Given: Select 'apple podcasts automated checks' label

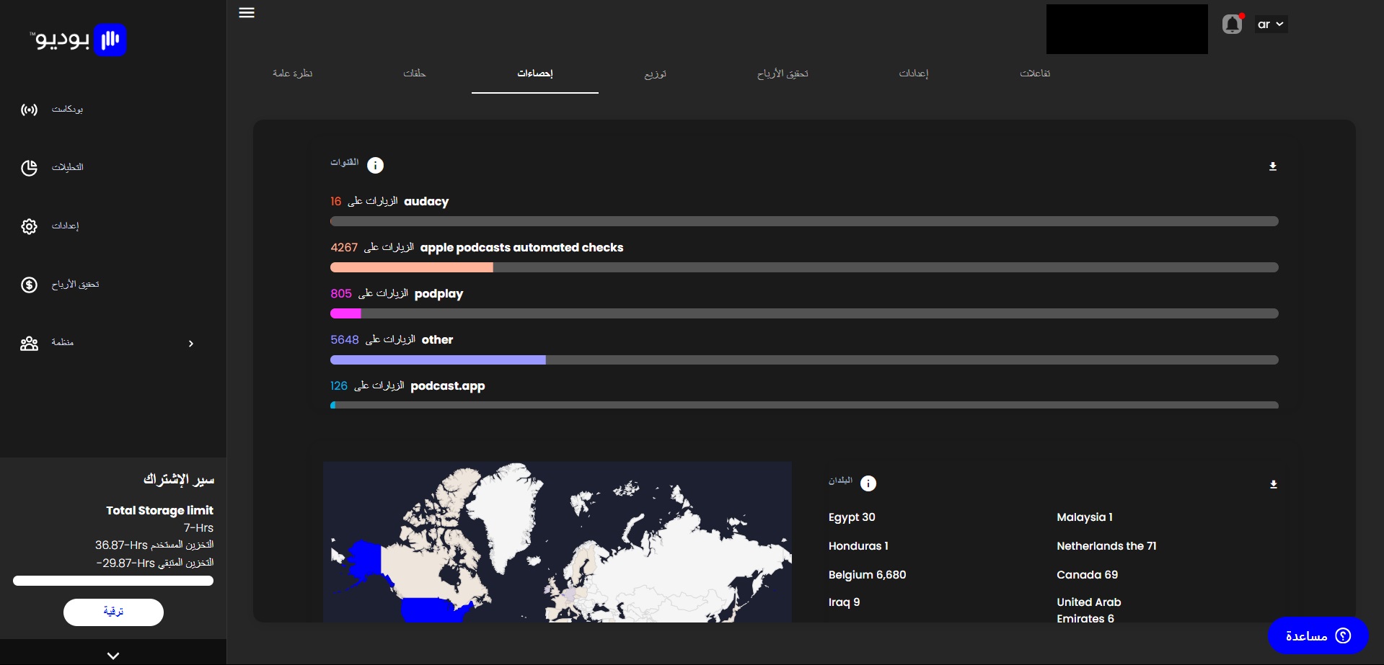Looking at the screenshot, I should pos(521,248).
